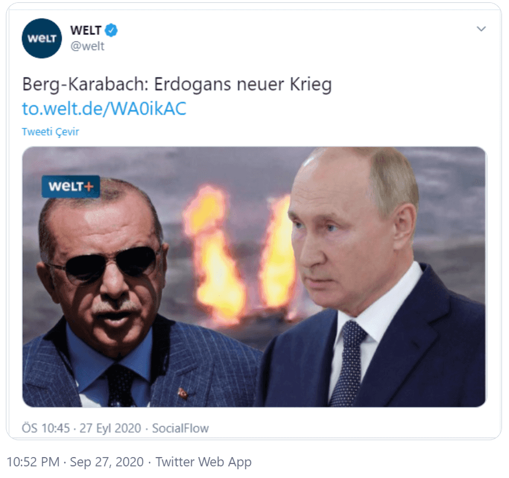Open the WELT profile avatar
The width and height of the screenshot is (509, 478).
(41, 38)
